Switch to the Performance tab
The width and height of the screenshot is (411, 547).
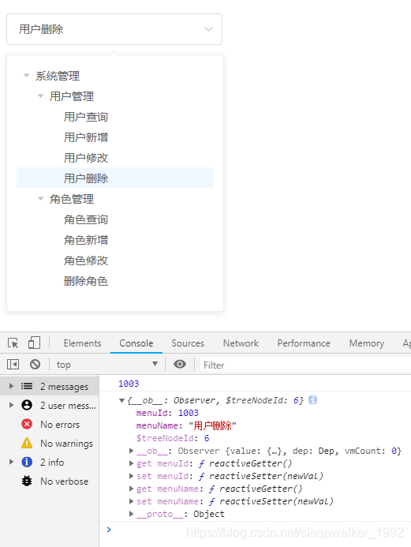tap(304, 343)
